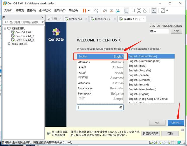Select Български Bulgarian in the language list
Image resolution: width=187 pixels, height=146 pixels.
point(100,93)
